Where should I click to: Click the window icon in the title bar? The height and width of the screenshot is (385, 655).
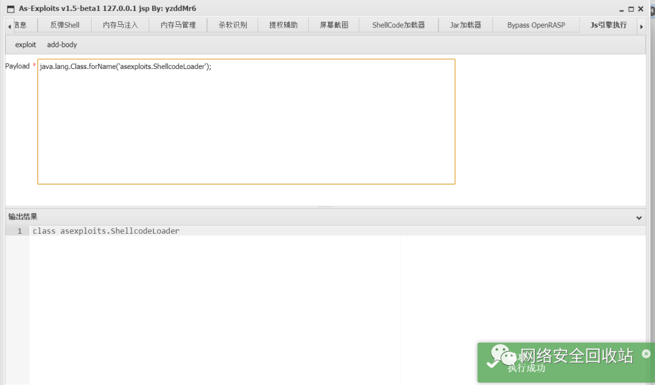10,8
